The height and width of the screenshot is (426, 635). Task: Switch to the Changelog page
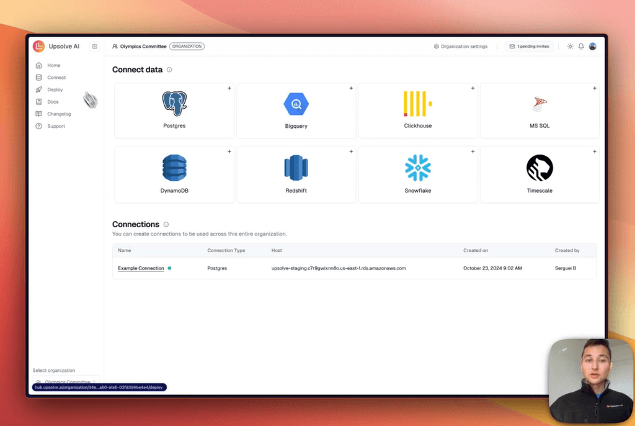click(x=60, y=114)
